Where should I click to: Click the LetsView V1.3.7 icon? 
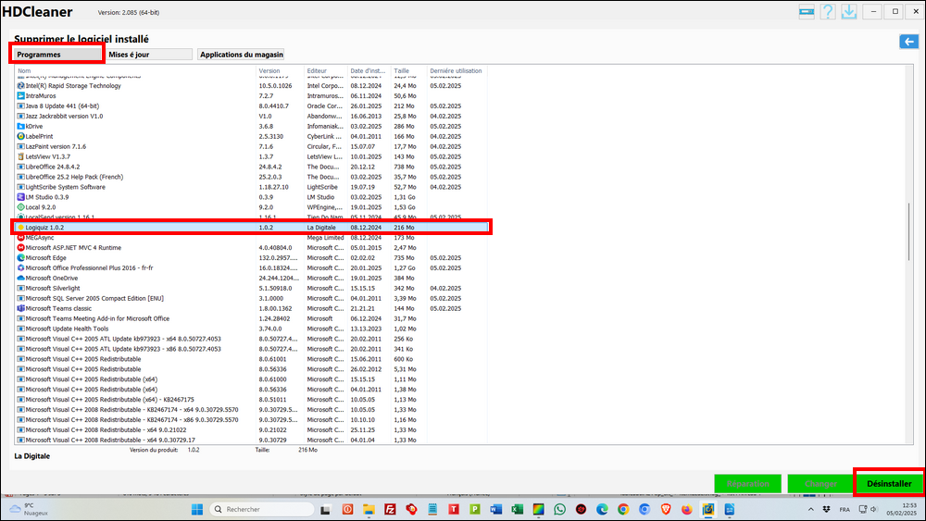(x=20, y=156)
